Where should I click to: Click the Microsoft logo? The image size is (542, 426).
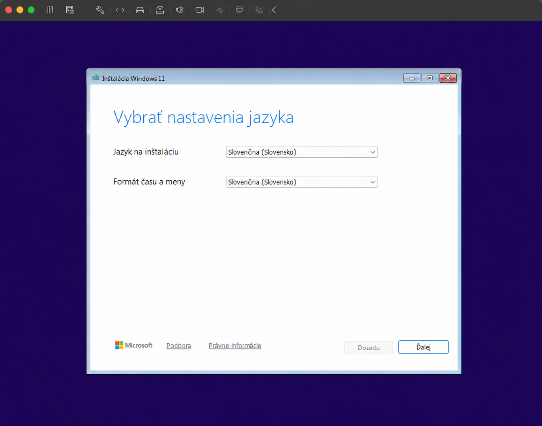(134, 345)
